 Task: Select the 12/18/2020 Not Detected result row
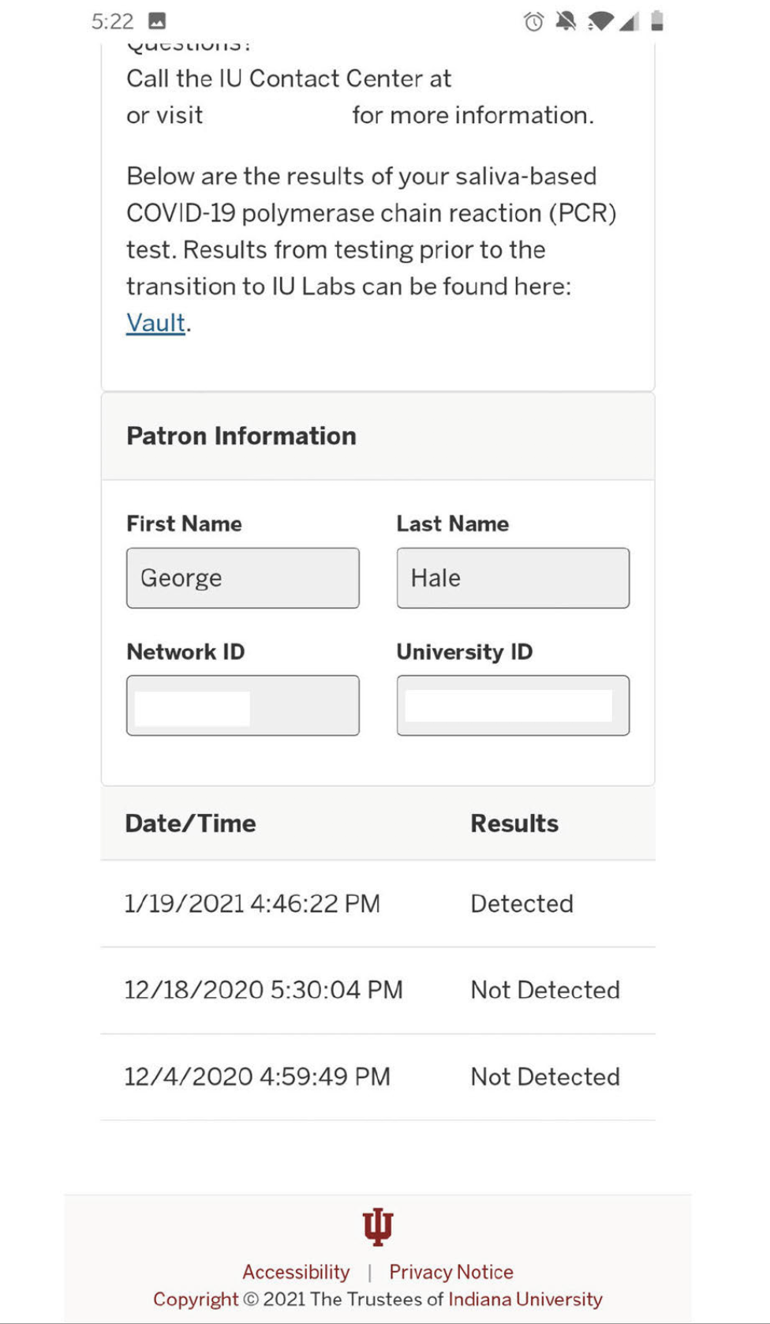point(378,990)
